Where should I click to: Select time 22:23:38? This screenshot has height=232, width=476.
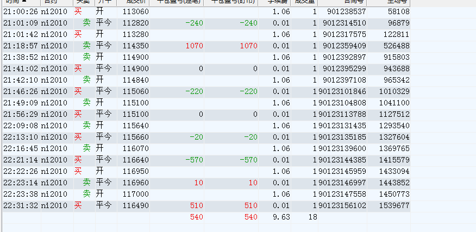(x=21, y=194)
